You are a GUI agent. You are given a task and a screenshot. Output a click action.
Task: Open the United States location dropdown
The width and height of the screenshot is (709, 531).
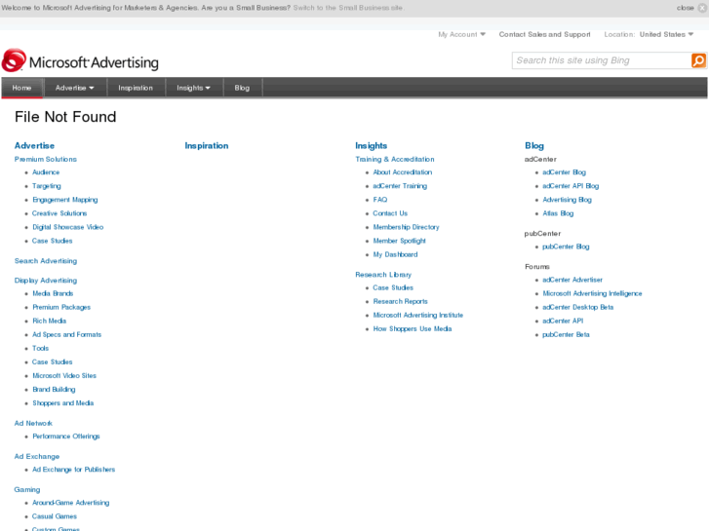point(666,34)
